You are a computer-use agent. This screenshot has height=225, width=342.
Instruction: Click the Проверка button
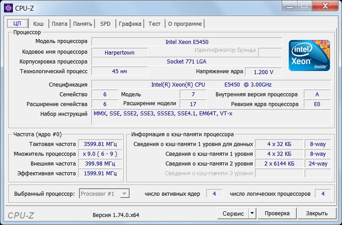tap(277, 213)
